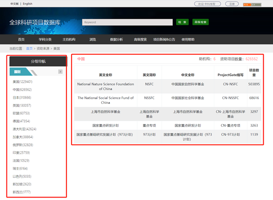Click The National Social Science Fund of China cell
273x200 pixels.
tap(105, 100)
